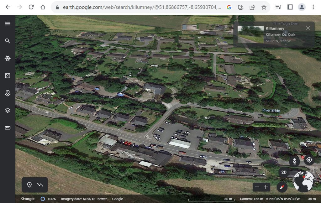Open the Killumney thumbnail image
Screen dimensions: 321x203
pos(250,34)
